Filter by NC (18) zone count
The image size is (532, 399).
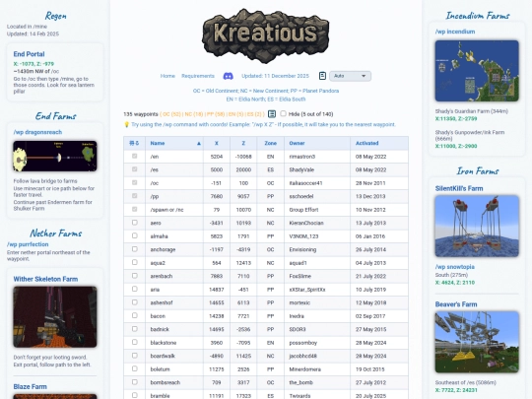point(194,114)
